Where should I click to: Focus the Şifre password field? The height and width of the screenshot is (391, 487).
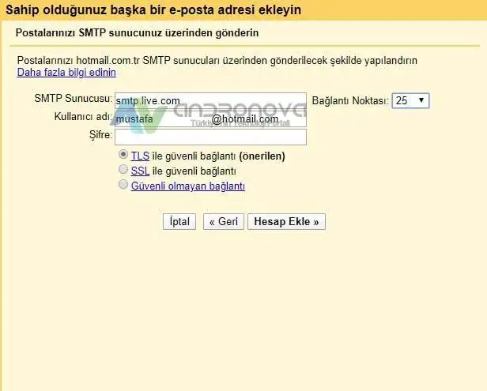click(210, 137)
